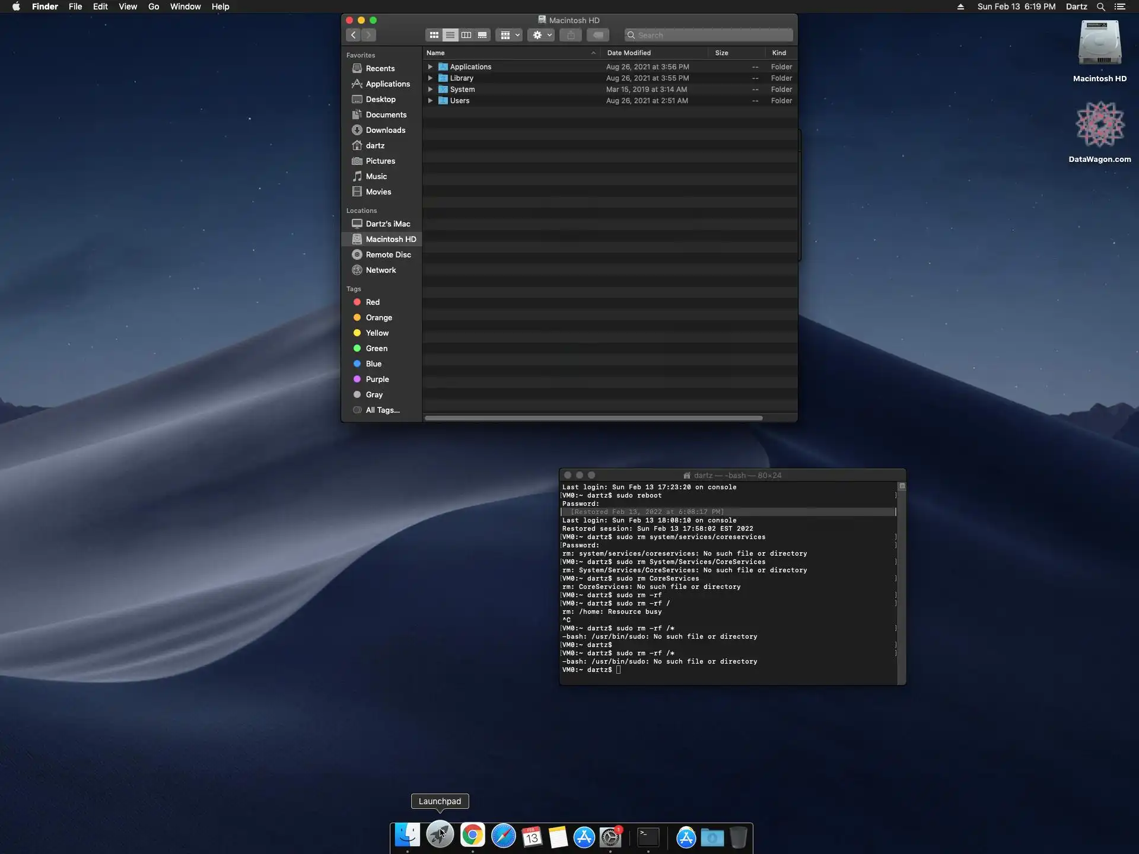Click All Tags… in sidebar
This screenshot has width=1139, height=854.
click(382, 410)
